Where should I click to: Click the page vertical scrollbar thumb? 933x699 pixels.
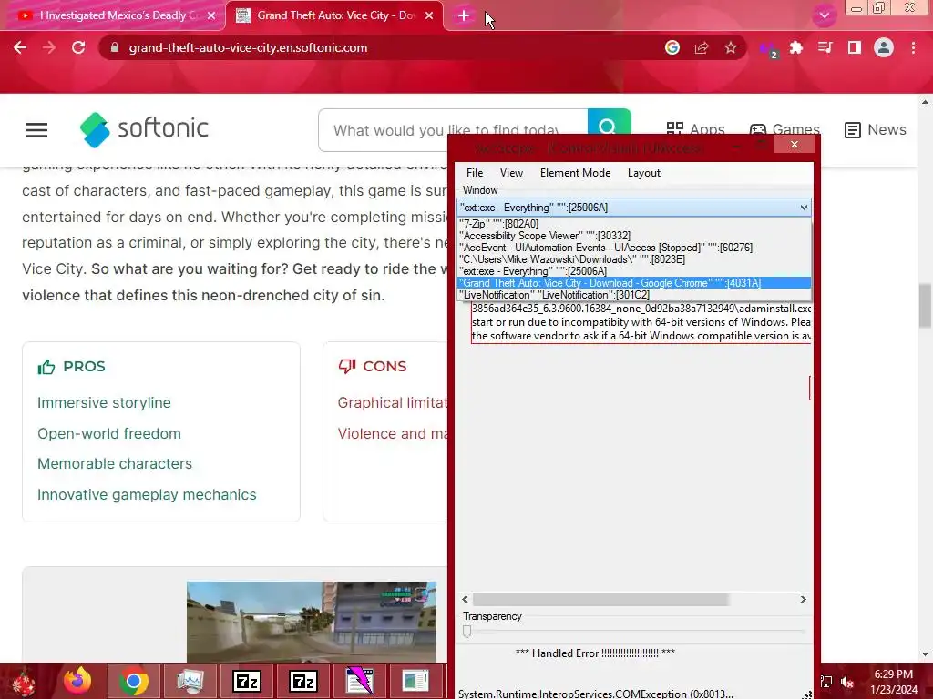pos(925,306)
